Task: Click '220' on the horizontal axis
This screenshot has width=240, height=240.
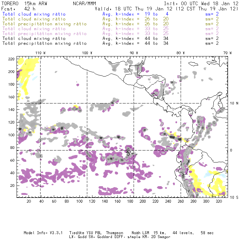Action: [x=155, y=201]
